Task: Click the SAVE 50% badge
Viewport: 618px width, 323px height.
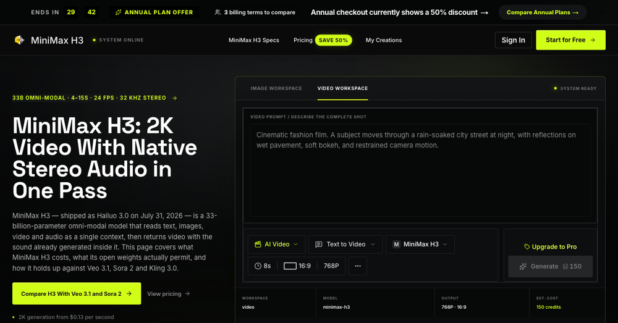Action: pos(334,40)
